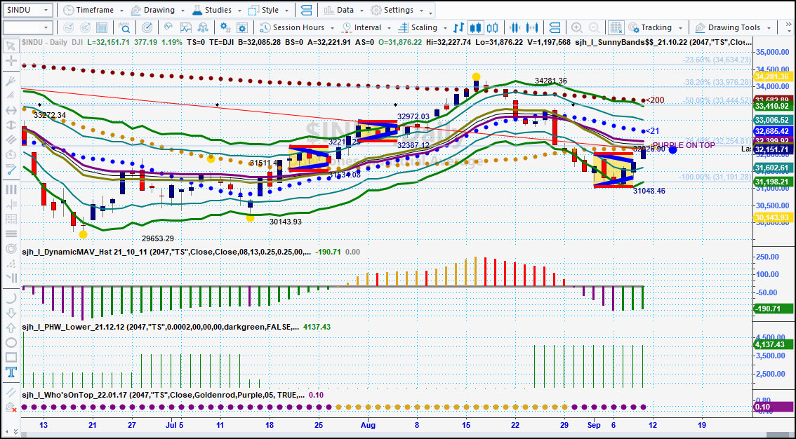Open the Style menu

pyautogui.click(x=269, y=10)
